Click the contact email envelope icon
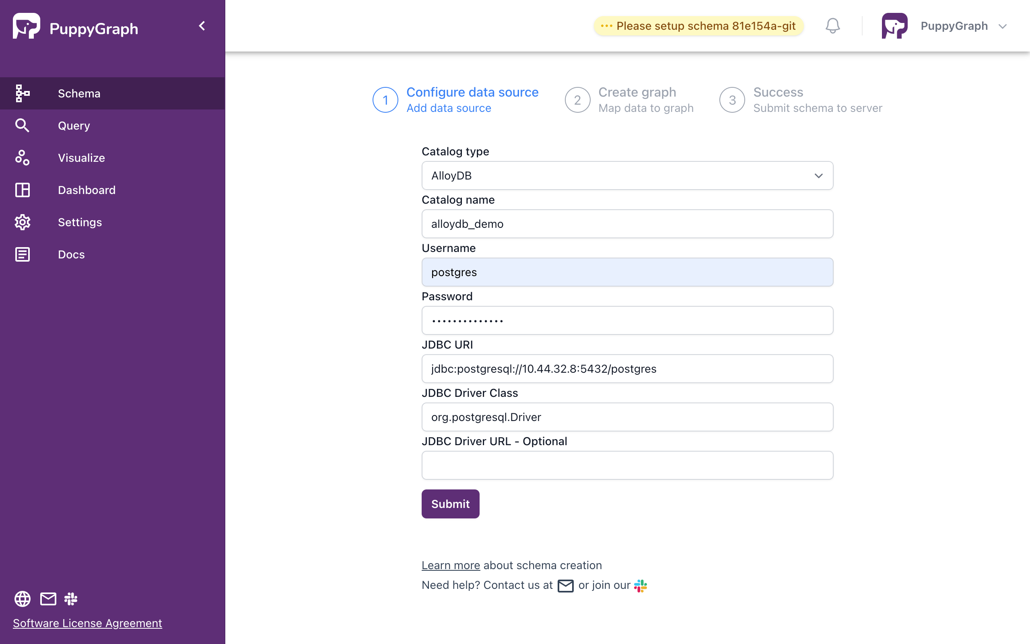The width and height of the screenshot is (1030, 644). pyautogui.click(x=565, y=586)
